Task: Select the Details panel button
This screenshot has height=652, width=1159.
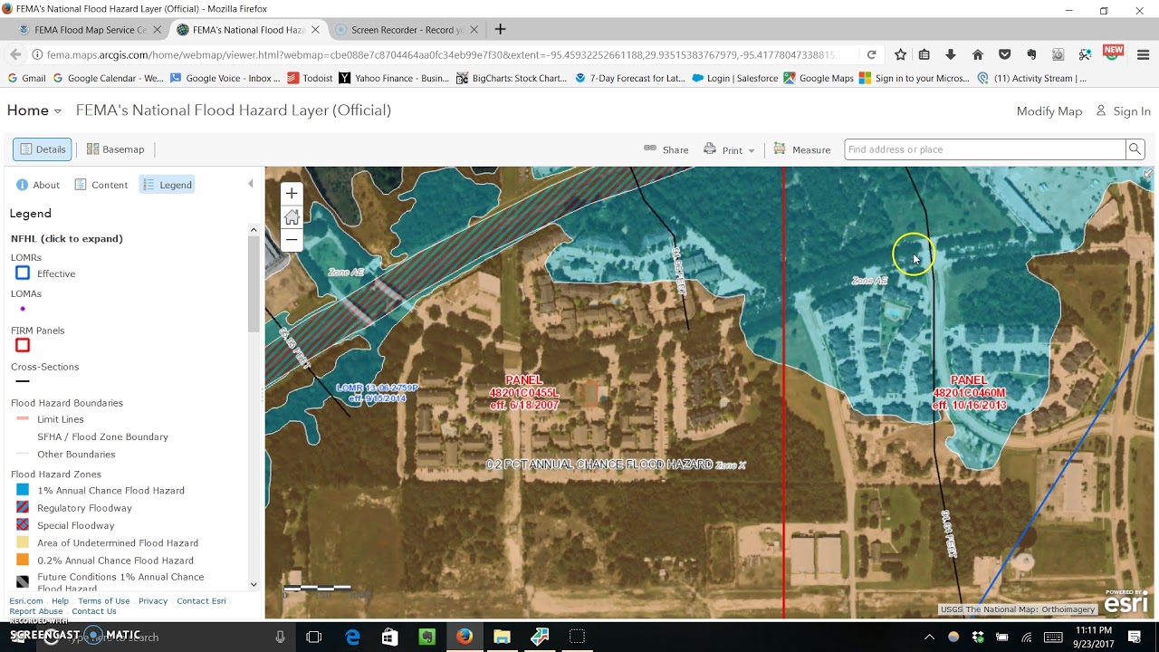Action: point(42,149)
